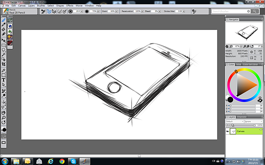Select the Pen shape tool
Viewport: 265px width, 165px height.
tap(4, 70)
